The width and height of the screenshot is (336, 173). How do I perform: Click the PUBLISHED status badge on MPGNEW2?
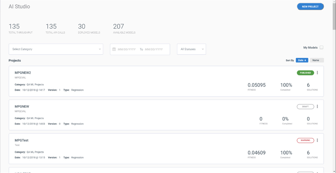(305, 73)
